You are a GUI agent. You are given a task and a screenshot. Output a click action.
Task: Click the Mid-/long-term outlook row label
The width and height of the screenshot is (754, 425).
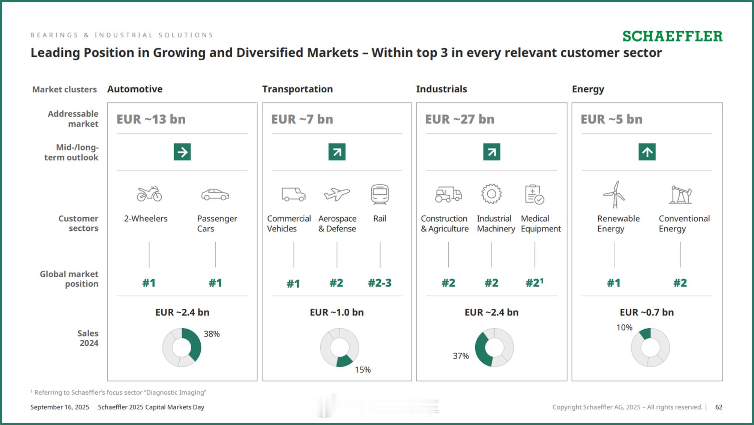[x=71, y=152]
